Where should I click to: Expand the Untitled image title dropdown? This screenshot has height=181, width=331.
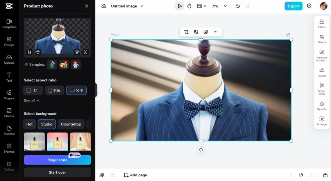pos(142,6)
